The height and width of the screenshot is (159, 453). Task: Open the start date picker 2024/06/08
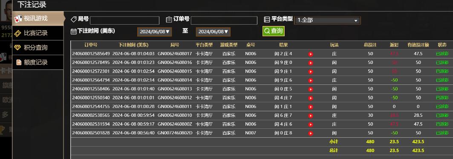point(155,32)
